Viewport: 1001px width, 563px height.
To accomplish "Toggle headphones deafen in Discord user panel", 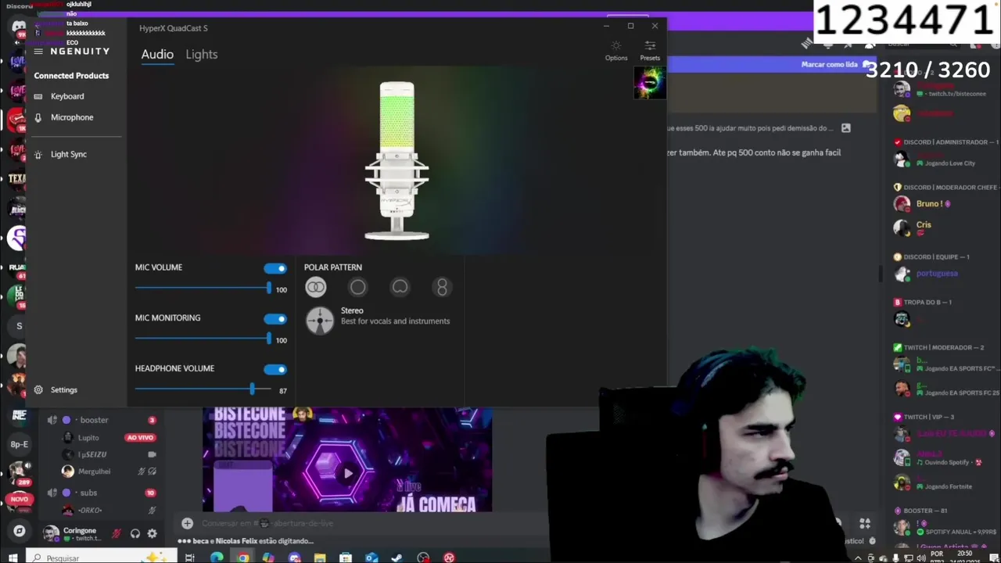I will tap(135, 533).
